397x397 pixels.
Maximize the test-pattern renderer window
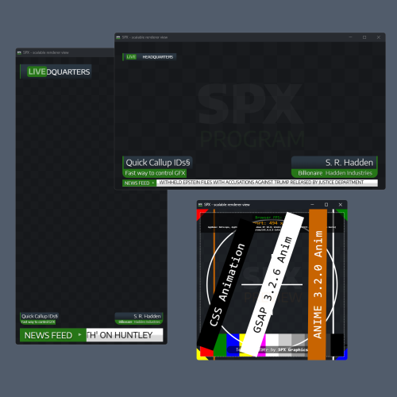pos(326,205)
